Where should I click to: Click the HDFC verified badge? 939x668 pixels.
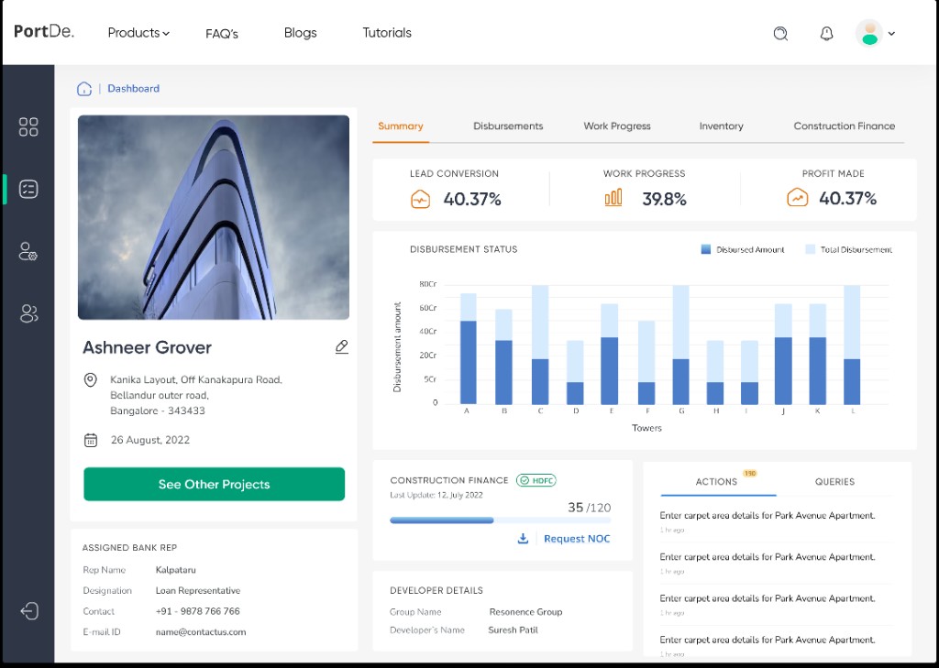click(x=536, y=480)
